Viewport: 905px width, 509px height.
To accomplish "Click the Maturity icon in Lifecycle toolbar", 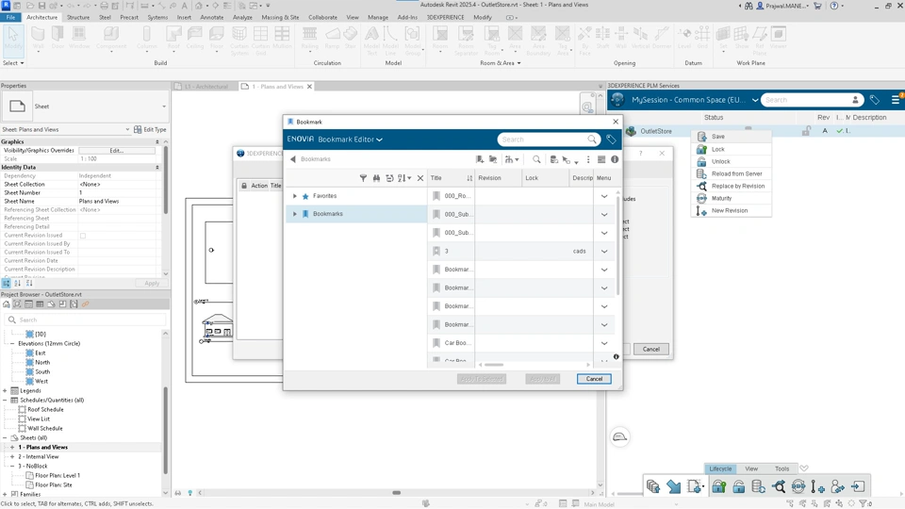I will (x=798, y=487).
